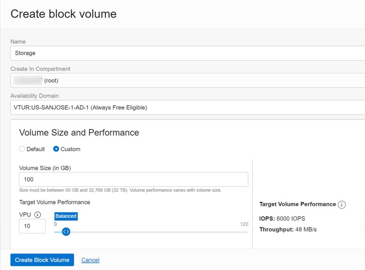Click the slider minimum label 0

pos(55,224)
